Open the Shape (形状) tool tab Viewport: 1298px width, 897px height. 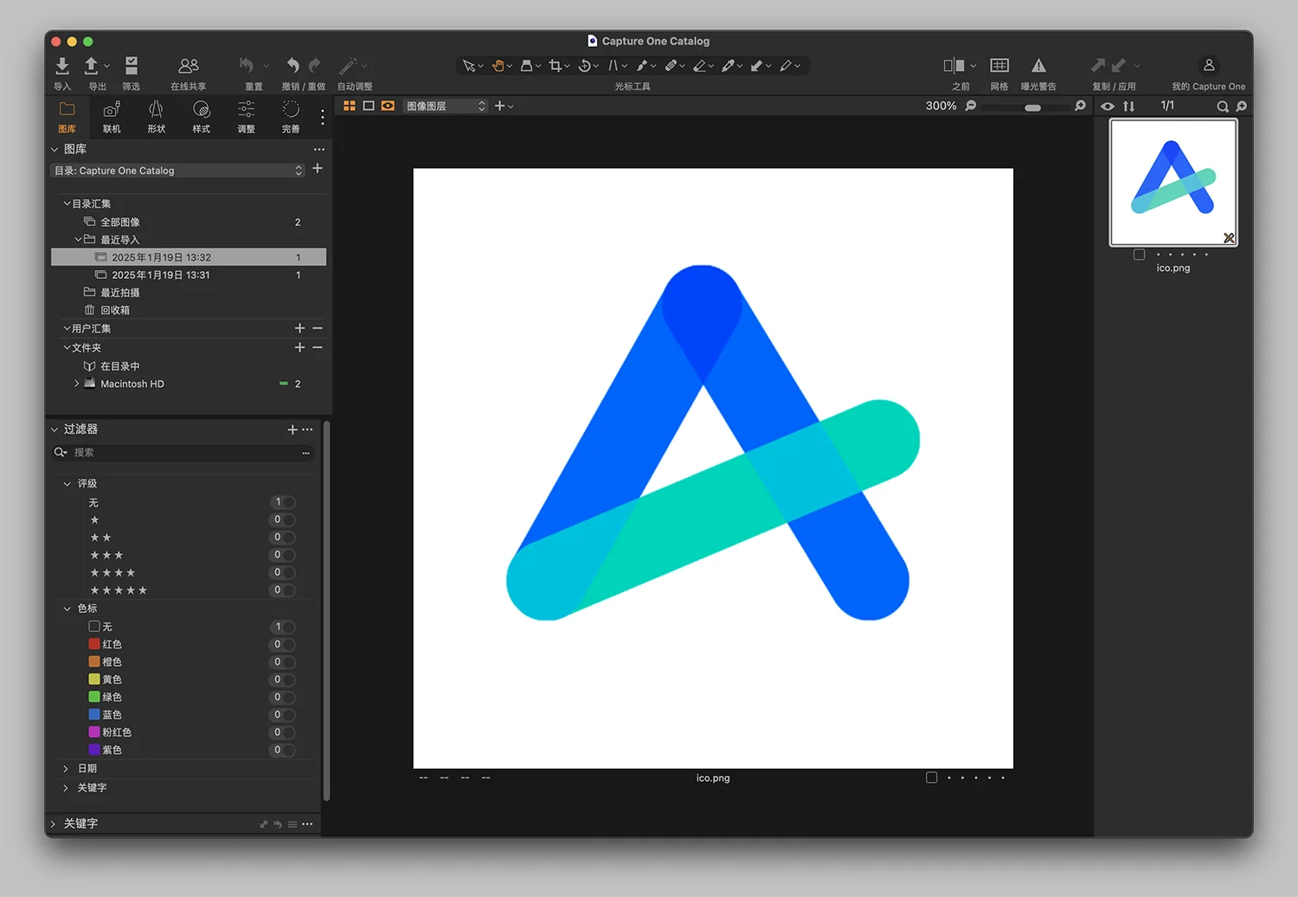[x=156, y=116]
